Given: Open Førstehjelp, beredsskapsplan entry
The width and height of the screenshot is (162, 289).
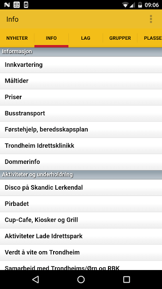Looking at the screenshot, I should click(x=81, y=130).
